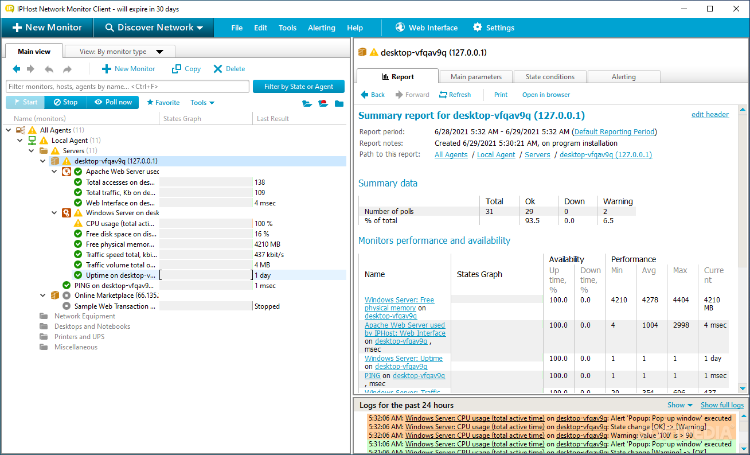
Task: Select Free disk space monitor row
Action: tap(209, 234)
